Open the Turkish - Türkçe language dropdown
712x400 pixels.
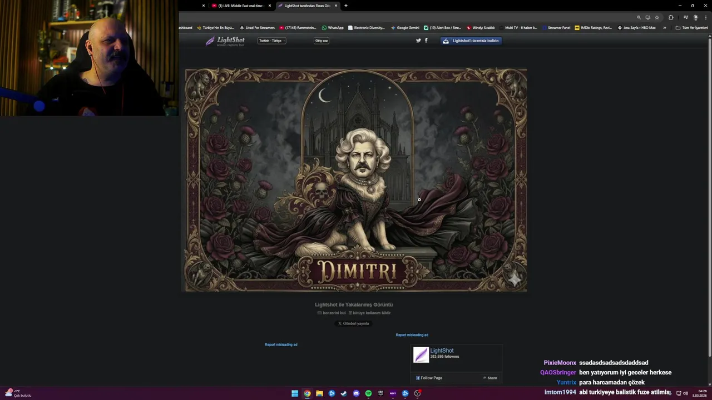[x=272, y=41]
